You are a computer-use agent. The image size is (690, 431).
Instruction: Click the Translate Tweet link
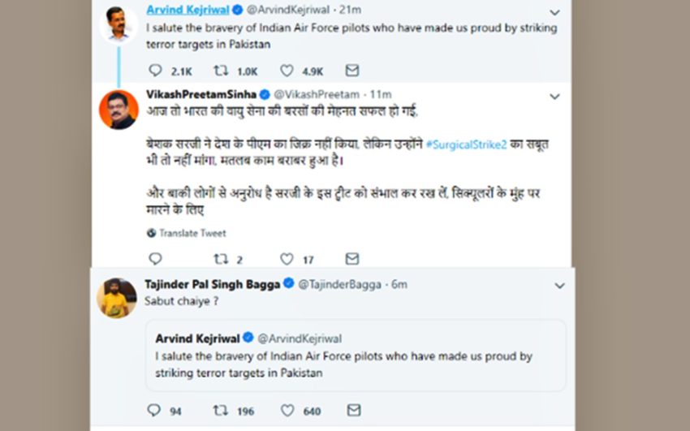[192, 233]
